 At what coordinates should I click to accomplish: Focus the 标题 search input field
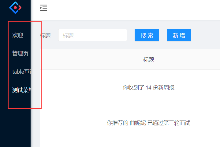point(92,35)
